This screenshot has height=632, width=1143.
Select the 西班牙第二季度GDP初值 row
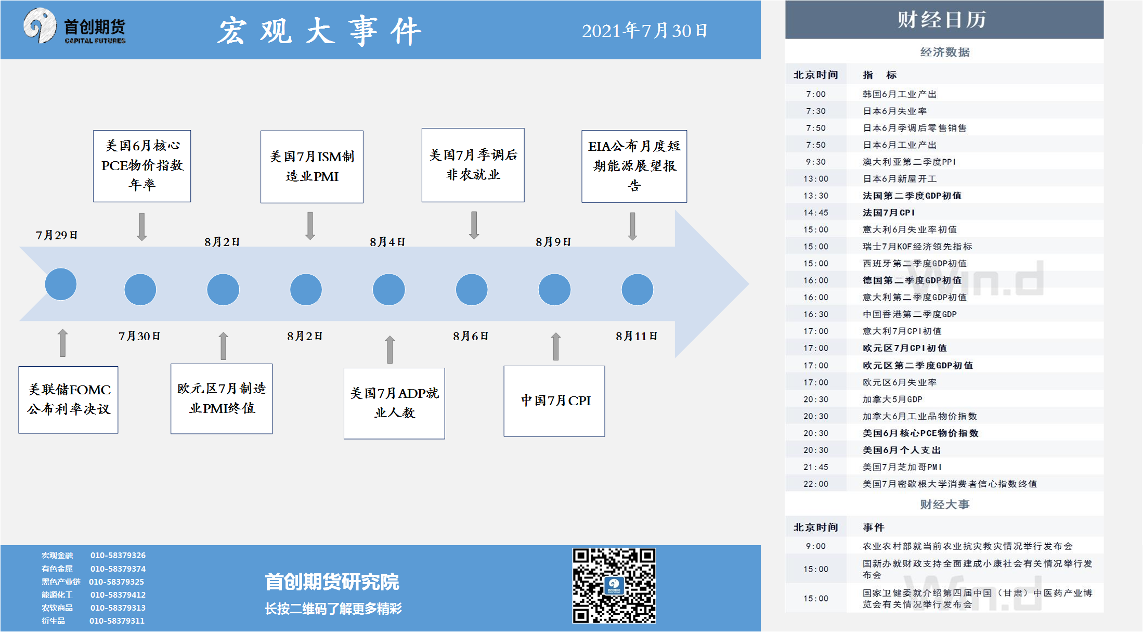944,263
